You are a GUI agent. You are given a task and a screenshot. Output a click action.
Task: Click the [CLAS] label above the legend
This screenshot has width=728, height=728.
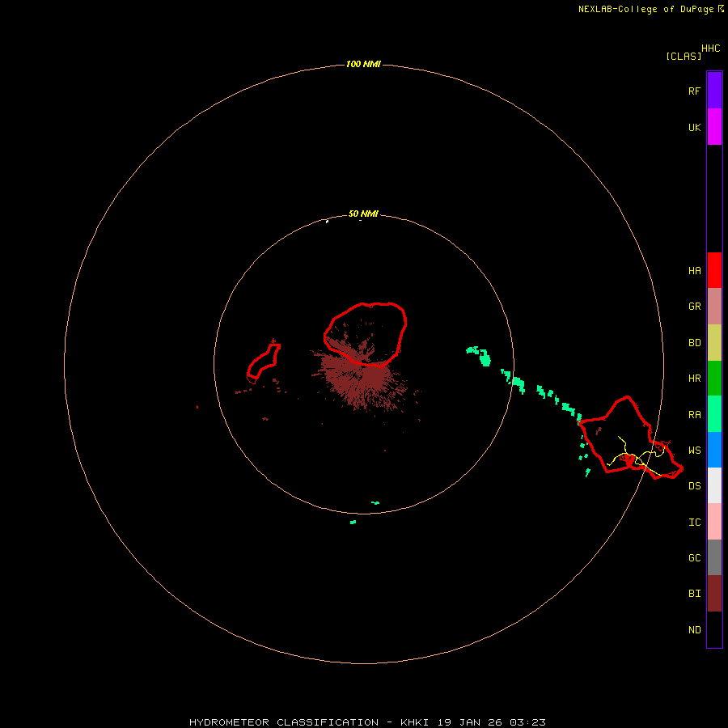pyautogui.click(x=684, y=56)
